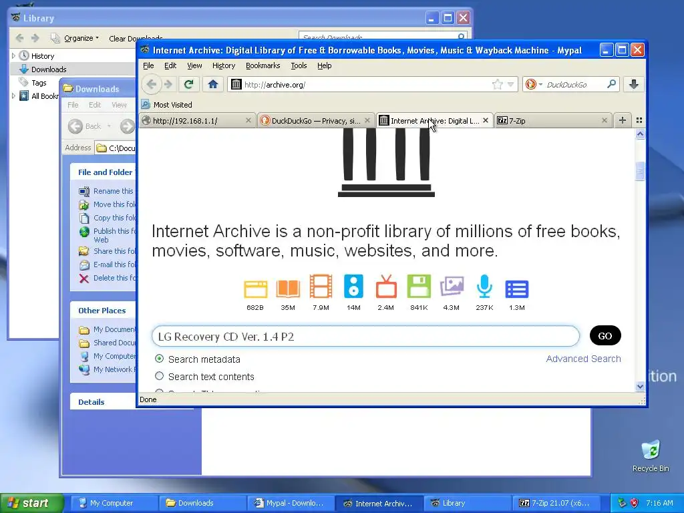Go to the browser home page
This screenshot has width=684, height=513.
click(213, 84)
